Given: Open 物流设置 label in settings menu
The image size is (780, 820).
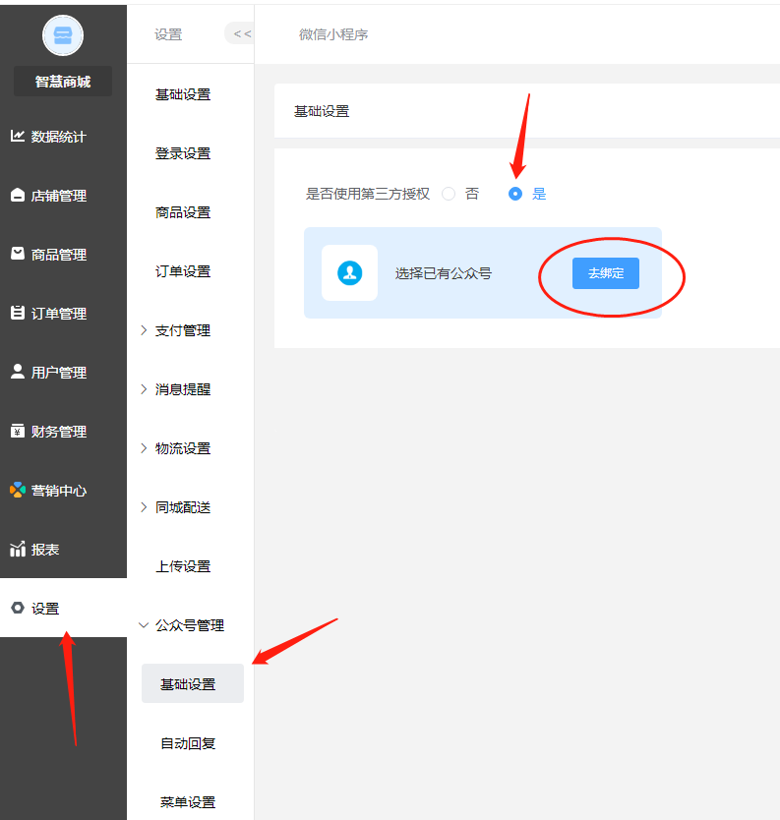Looking at the screenshot, I should [183, 448].
